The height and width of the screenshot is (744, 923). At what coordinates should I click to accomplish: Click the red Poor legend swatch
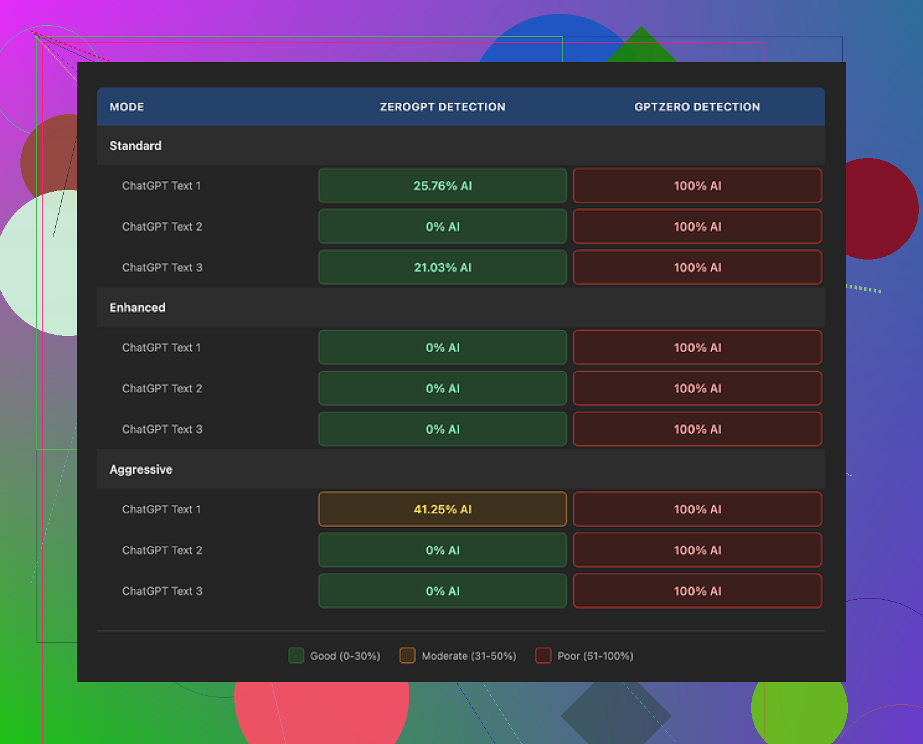pyautogui.click(x=543, y=656)
